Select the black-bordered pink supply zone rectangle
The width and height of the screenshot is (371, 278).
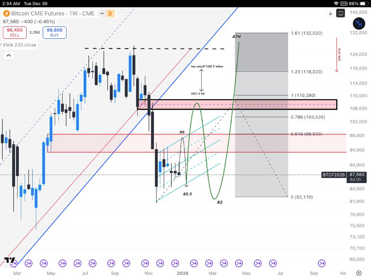[237, 104]
